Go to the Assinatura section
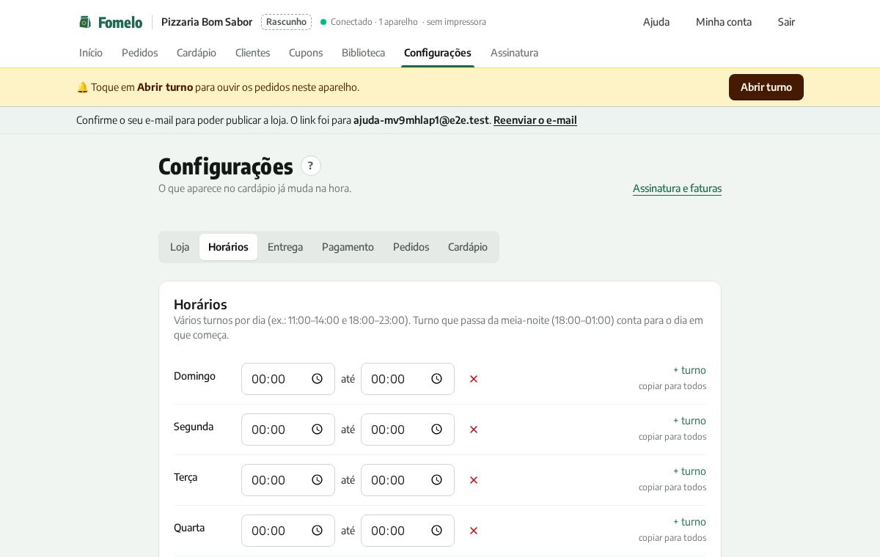 click(x=514, y=53)
